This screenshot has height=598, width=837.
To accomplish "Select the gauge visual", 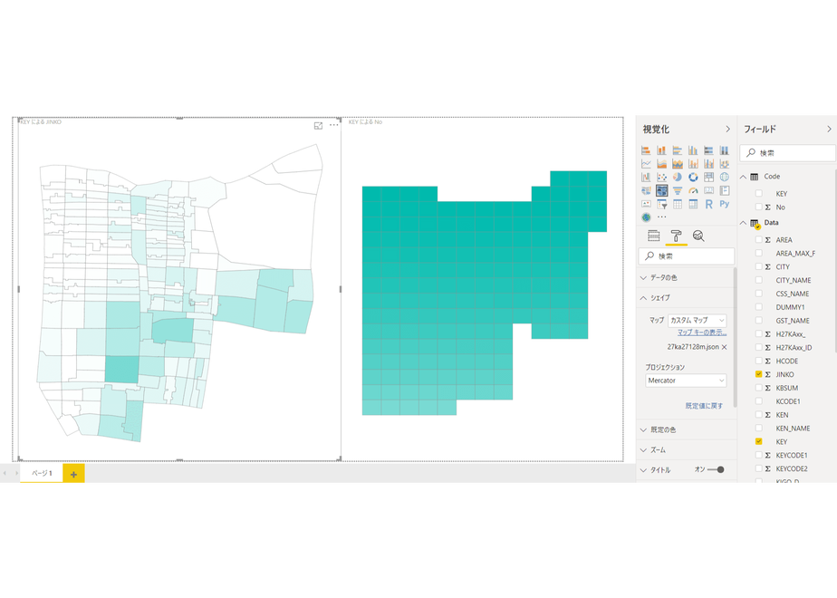I will 693,190.
